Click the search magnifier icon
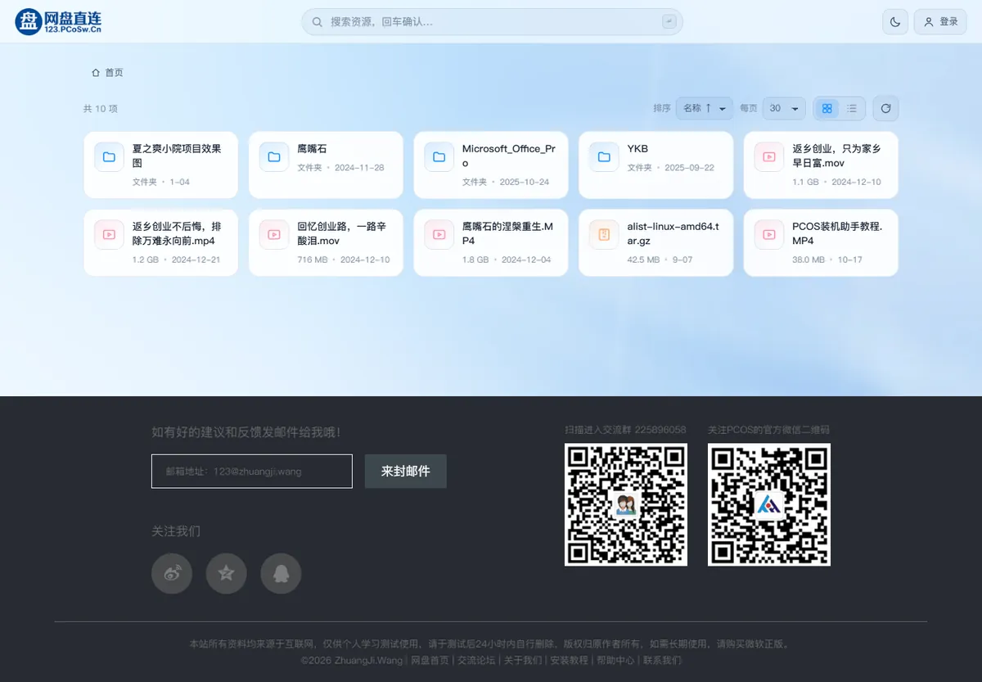The width and height of the screenshot is (982, 682). (x=317, y=22)
